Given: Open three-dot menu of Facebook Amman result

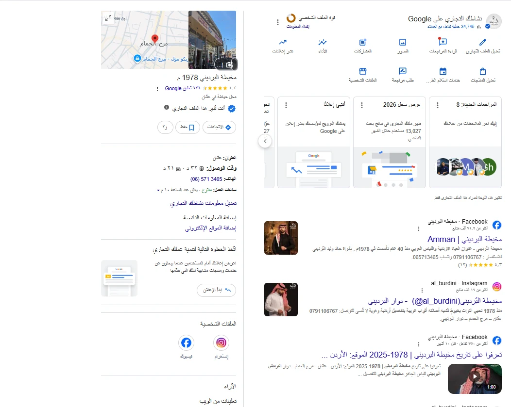Looking at the screenshot, I should [419, 229].
